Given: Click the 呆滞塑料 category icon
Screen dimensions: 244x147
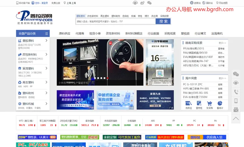Looking at the screenshot, I should (x=20, y=68).
